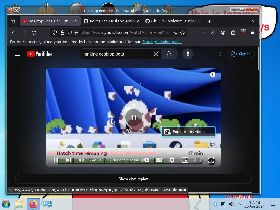The height and width of the screenshot is (210, 280).
Task: Show hidden system tray icons chevron
Action: click(239, 204)
